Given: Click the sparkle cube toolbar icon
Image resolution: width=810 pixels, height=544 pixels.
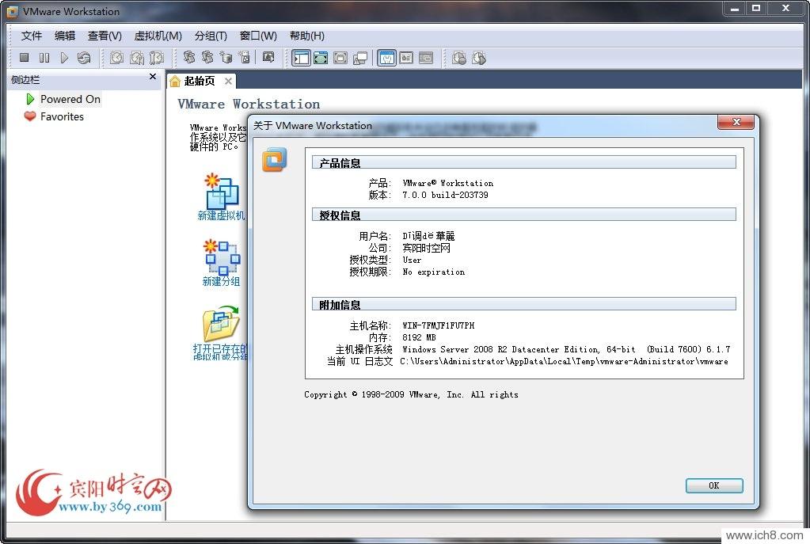Looking at the screenshot, I should (x=226, y=57).
